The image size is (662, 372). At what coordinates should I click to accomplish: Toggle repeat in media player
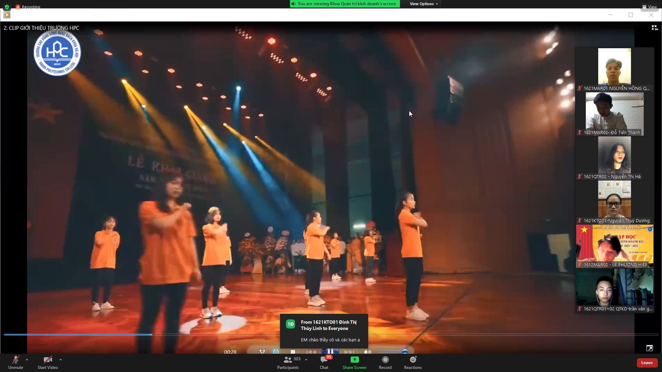click(x=276, y=352)
